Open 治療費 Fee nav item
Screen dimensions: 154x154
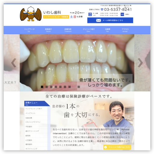[108, 30]
